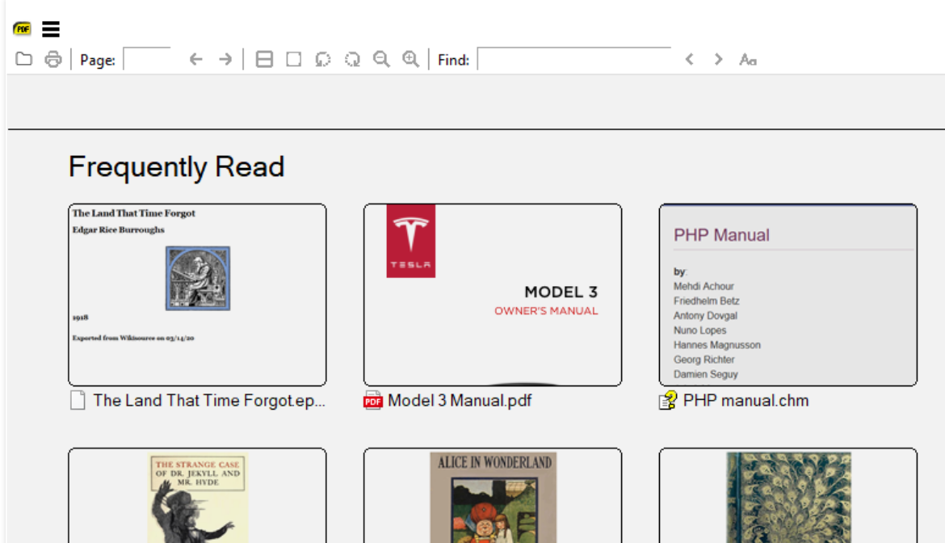Rotate the page right

352,59
